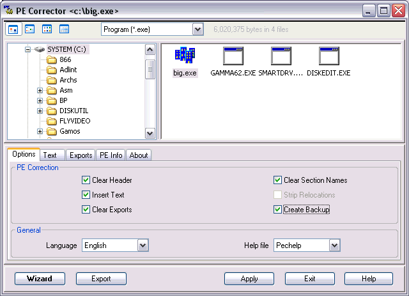Switch to the Options tab
Image resolution: width=409 pixels, height=296 pixels.
[x=24, y=154]
